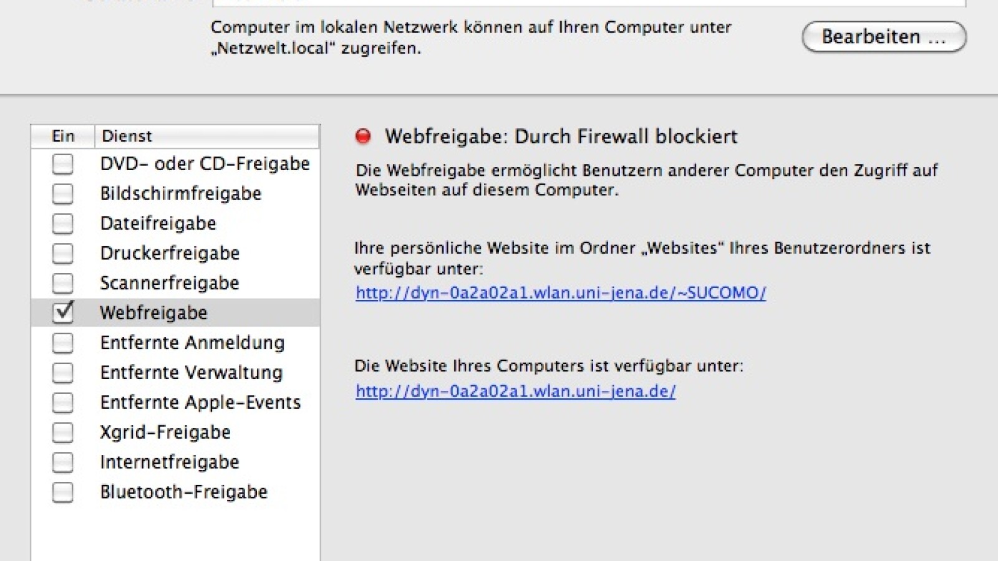This screenshot has height=561, width=998.
Task: Toggle the Entfernte Apple-Events checkbox
Action: [x=62, y=403]
